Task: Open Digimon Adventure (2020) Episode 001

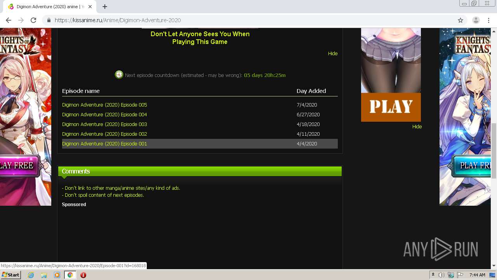Action: point(104,143)
